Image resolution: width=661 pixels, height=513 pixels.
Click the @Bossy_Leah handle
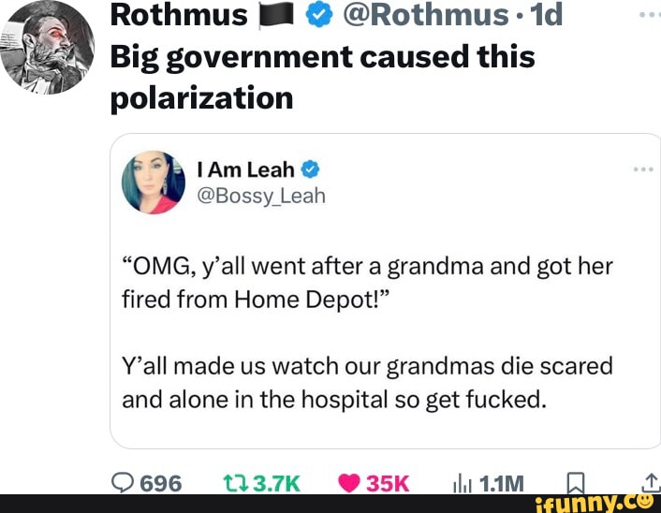tap(261, 196)
